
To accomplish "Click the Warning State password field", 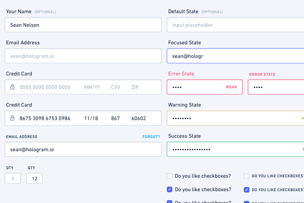I will click(x=235, y=118).
